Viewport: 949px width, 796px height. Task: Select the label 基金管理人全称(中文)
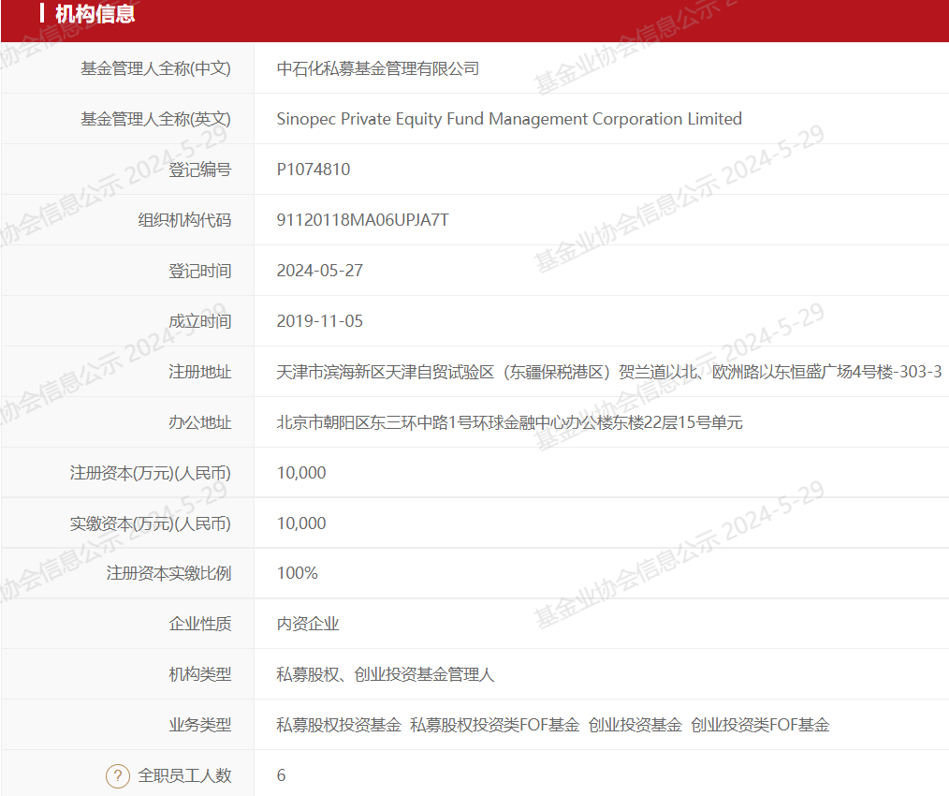click(155, 68)
